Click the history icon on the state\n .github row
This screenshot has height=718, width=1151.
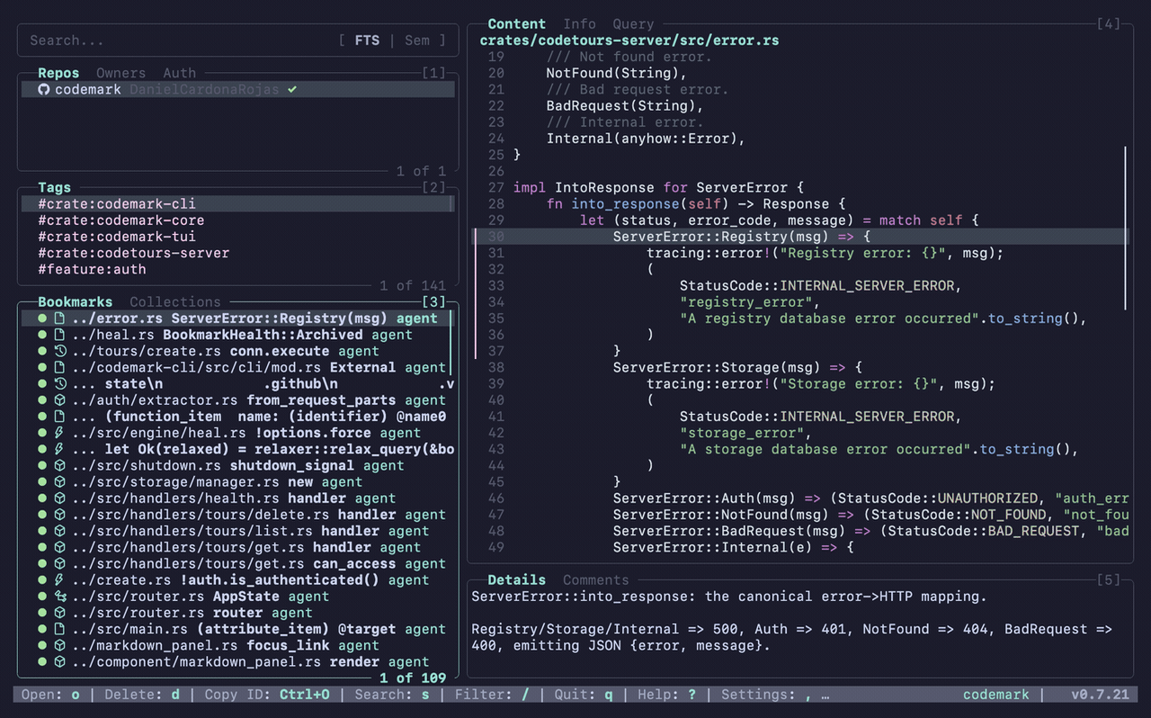59,383
